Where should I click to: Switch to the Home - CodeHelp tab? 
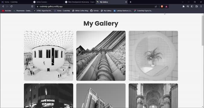16,2
